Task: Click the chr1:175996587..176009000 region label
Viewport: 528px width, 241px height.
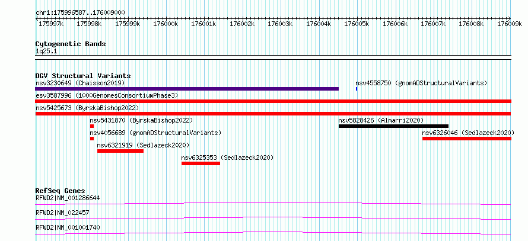Action: point(80,13)
